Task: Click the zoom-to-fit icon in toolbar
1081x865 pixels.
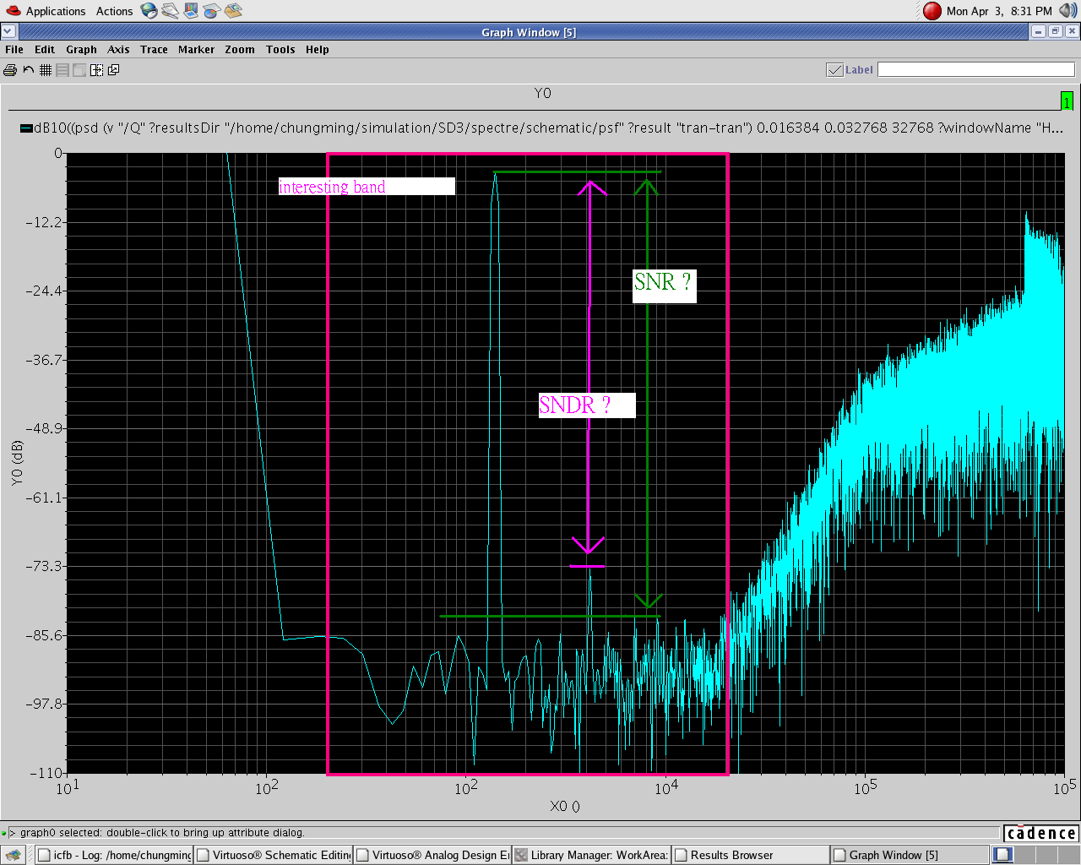Action: [96, 70]
